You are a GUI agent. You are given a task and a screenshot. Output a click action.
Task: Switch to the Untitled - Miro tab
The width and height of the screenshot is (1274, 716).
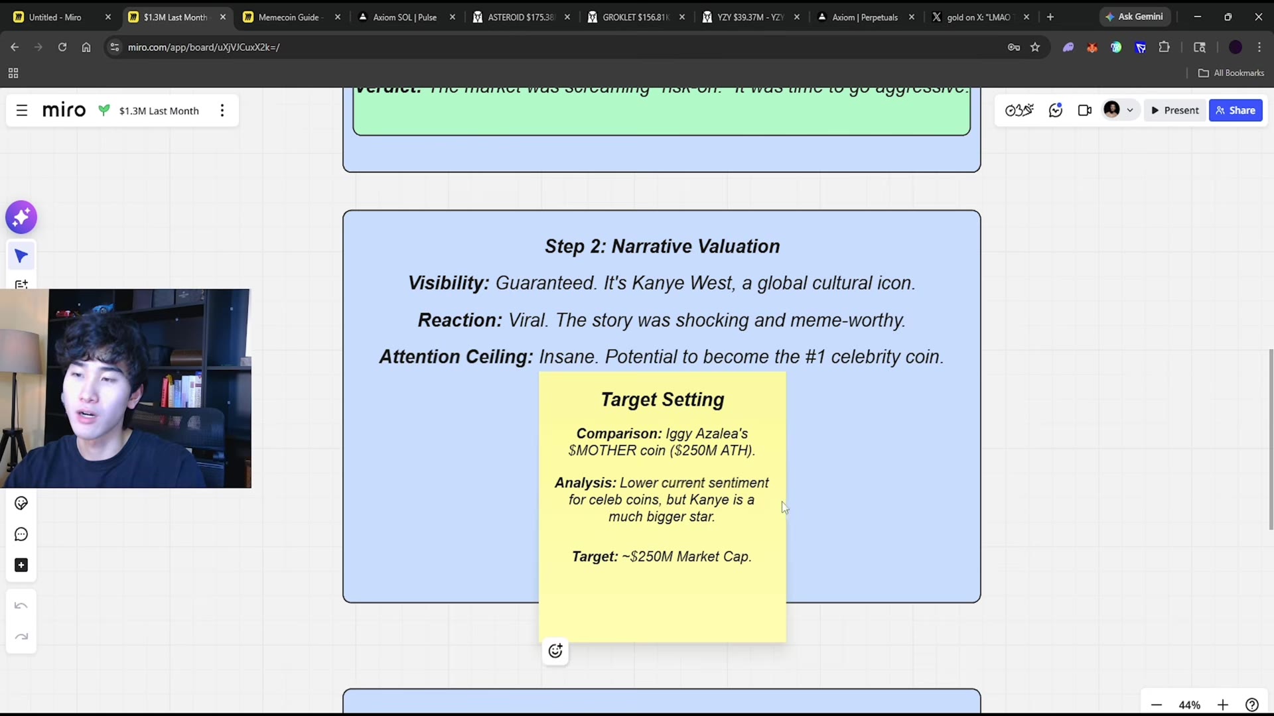pos(56,17)
